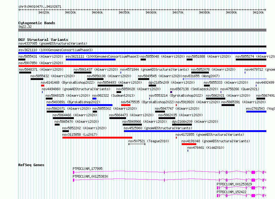Click the nsv5849966 (Almarri2020) label
This screenshot has width=275, height=199.
(x=145, y=122)
